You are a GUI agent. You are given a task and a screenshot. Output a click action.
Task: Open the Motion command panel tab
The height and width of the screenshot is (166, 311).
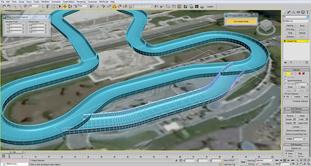click(298, 12)
